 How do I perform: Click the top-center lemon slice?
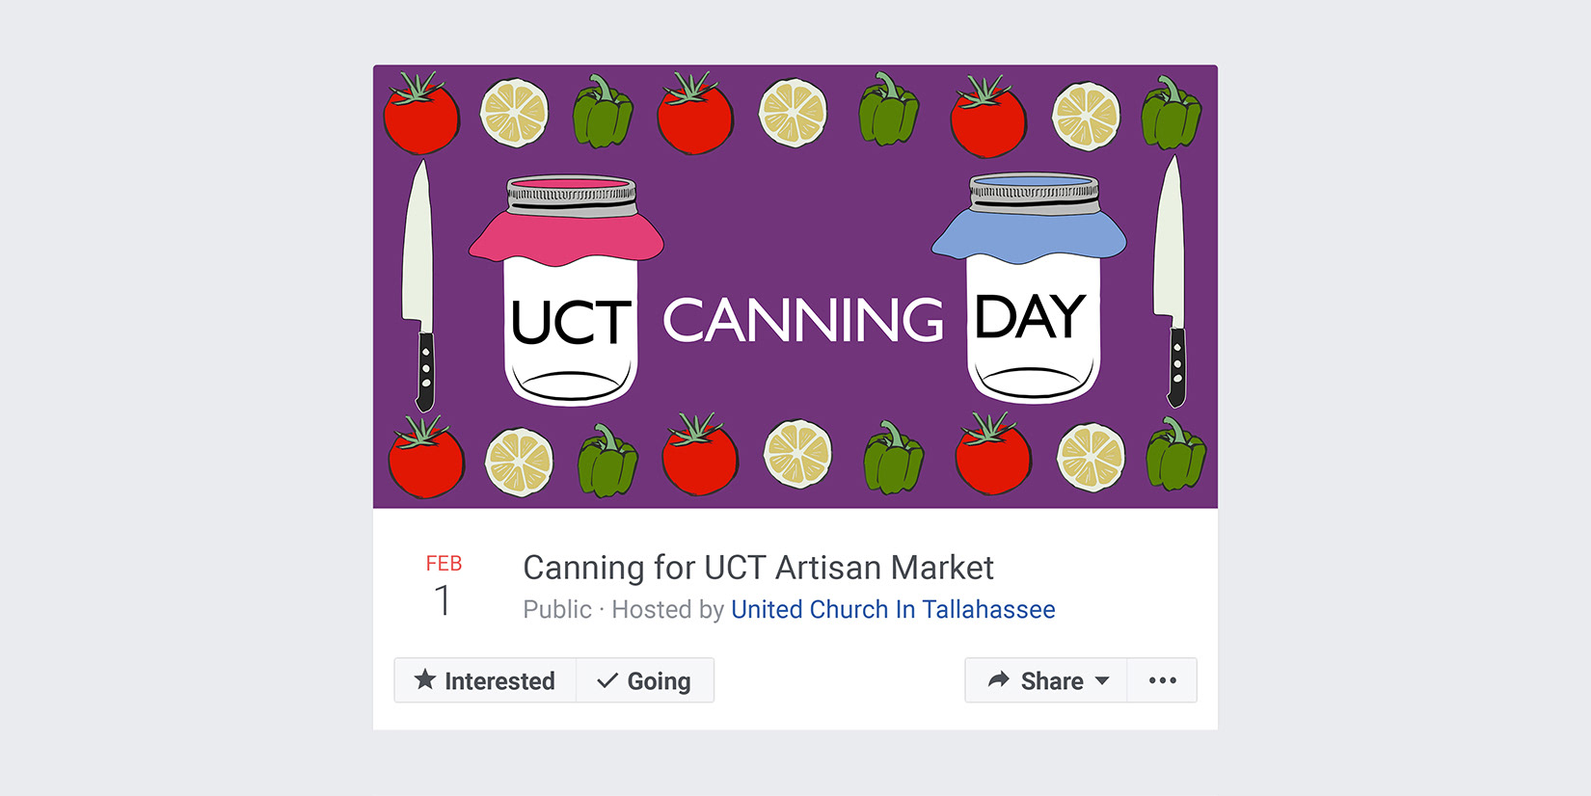793,113
